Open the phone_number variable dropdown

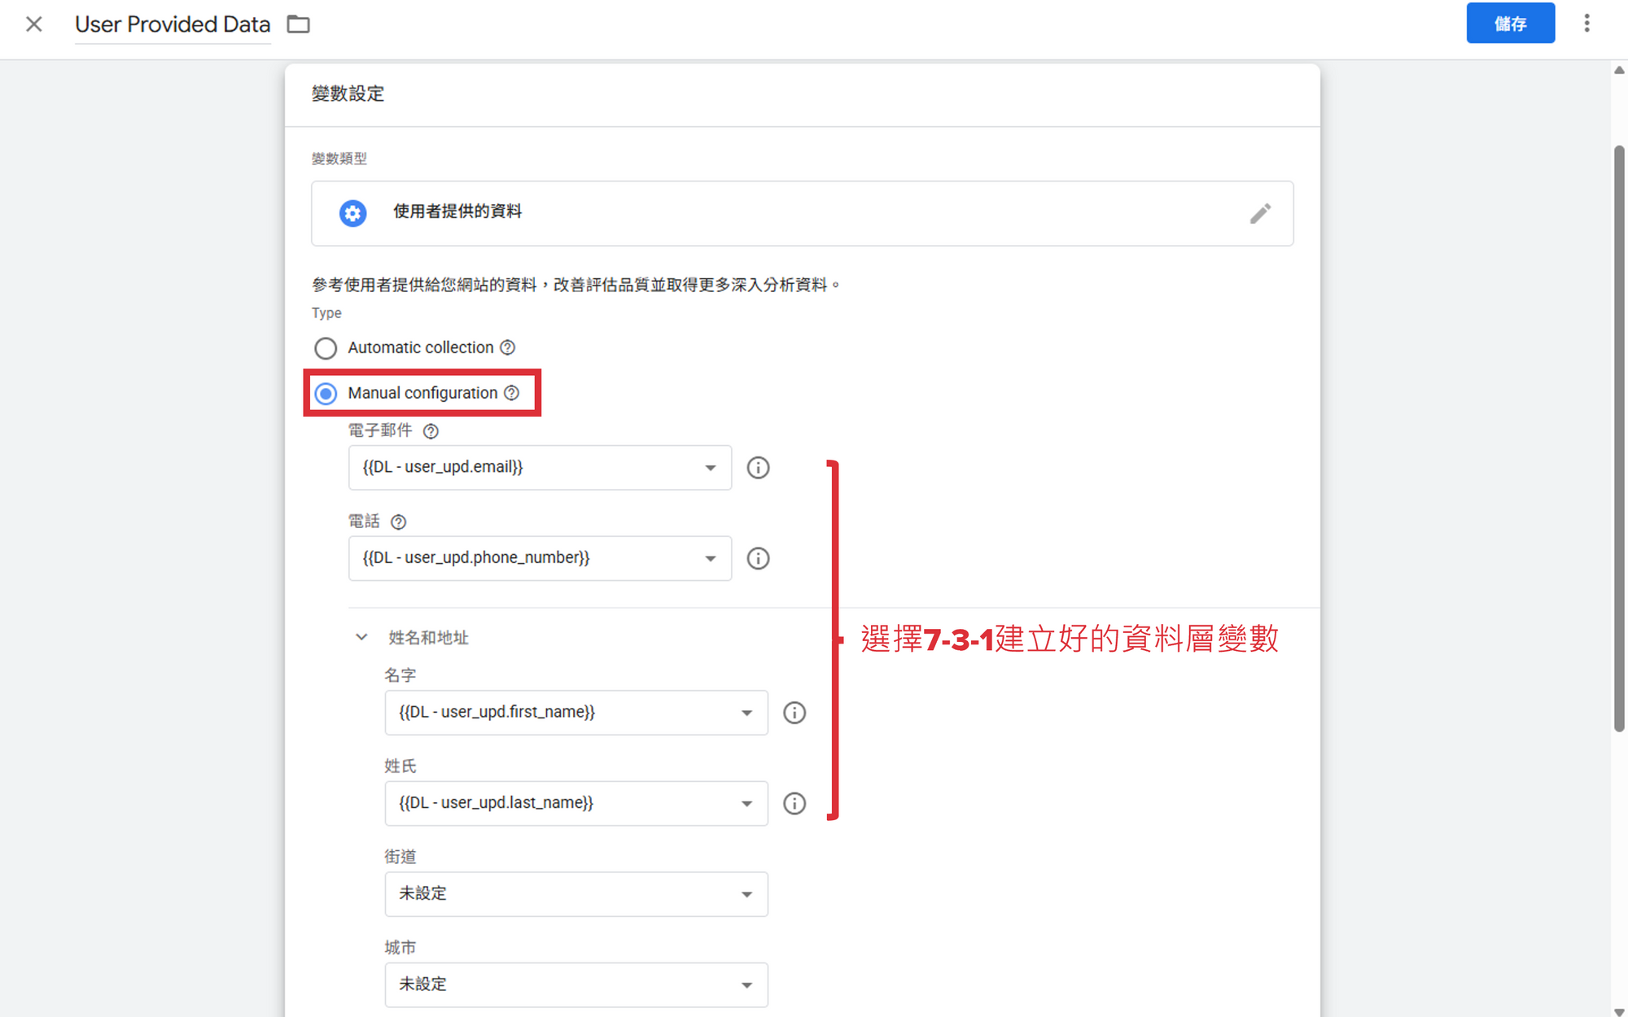540,558
